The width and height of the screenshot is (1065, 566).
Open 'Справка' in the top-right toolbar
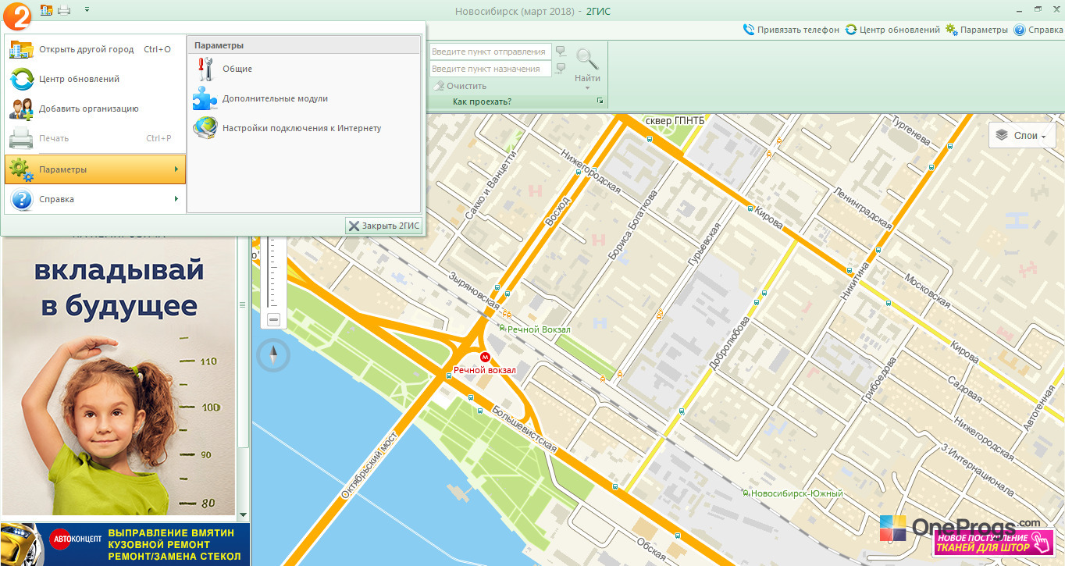1045,30
